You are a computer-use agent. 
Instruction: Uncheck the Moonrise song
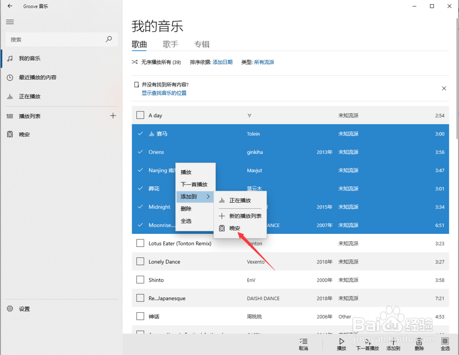pos(140,225)
